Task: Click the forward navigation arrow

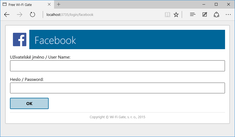Action: (19, 15)
